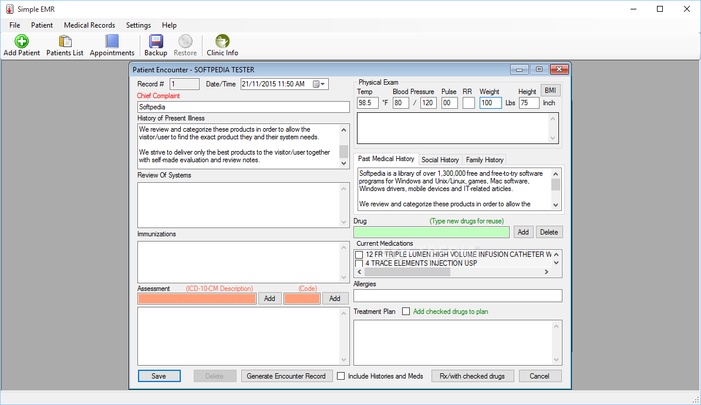Click the Backup floppy disk icon
The height and width of the screenshot is (405, 701).
click(x=156, y=41)
